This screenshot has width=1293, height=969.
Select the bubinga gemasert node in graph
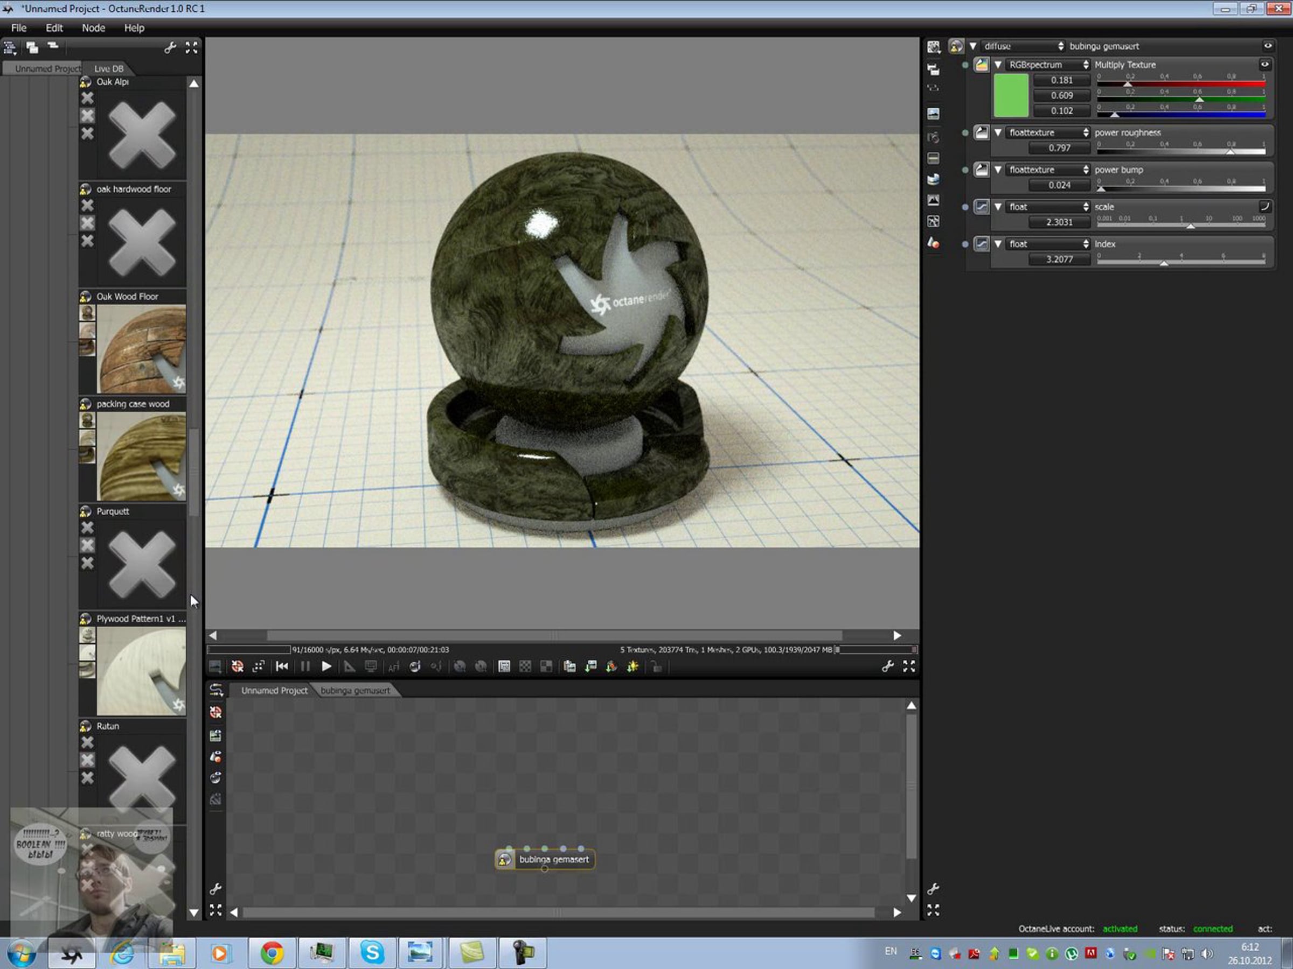click(x=545, y=859)
